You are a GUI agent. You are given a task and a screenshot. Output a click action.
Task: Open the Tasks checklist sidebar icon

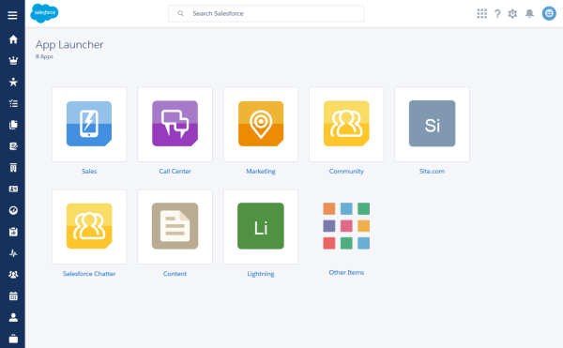tap(13, 103)
